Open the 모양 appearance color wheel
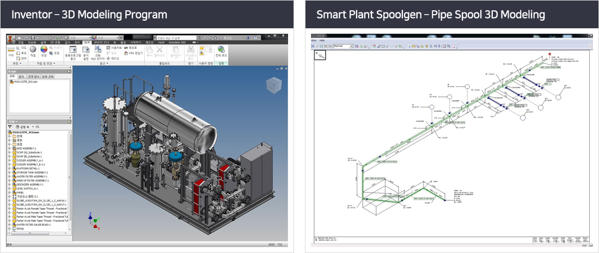This screenshot has height=253, width=599. pos(44,52)
